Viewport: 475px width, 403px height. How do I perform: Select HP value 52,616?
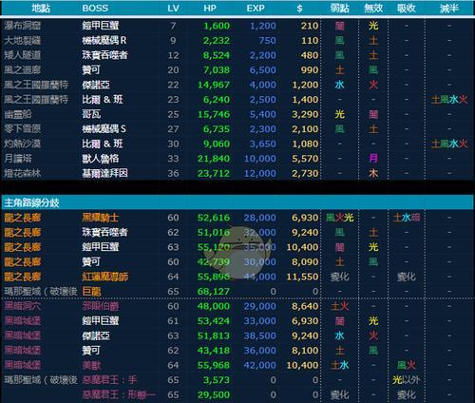[214, 218]
